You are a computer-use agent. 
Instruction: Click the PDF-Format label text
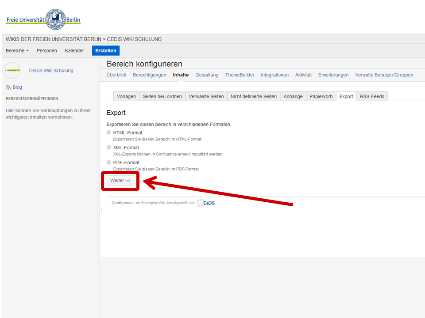pos(126,163)
